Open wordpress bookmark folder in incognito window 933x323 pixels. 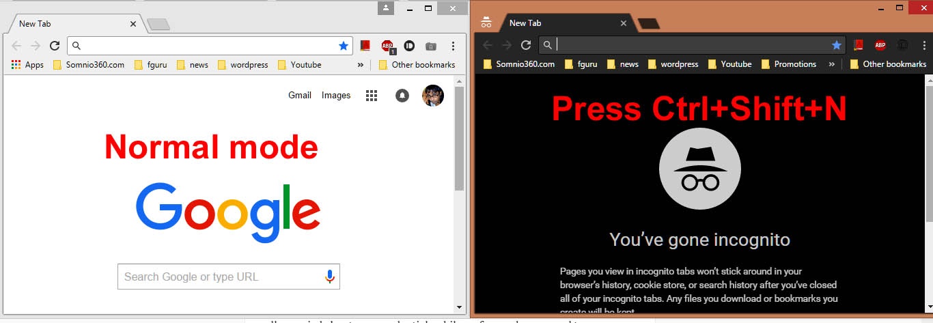tap(673, 64)
